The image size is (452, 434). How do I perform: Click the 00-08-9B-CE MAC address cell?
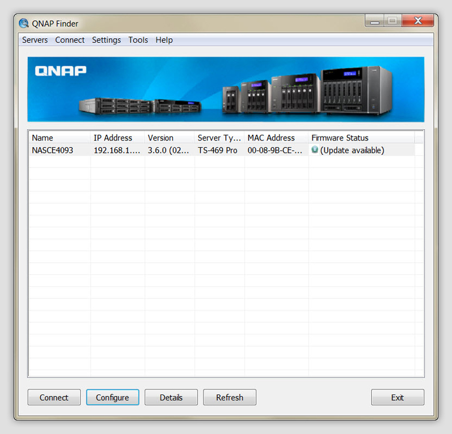click(x=275, y=150)
